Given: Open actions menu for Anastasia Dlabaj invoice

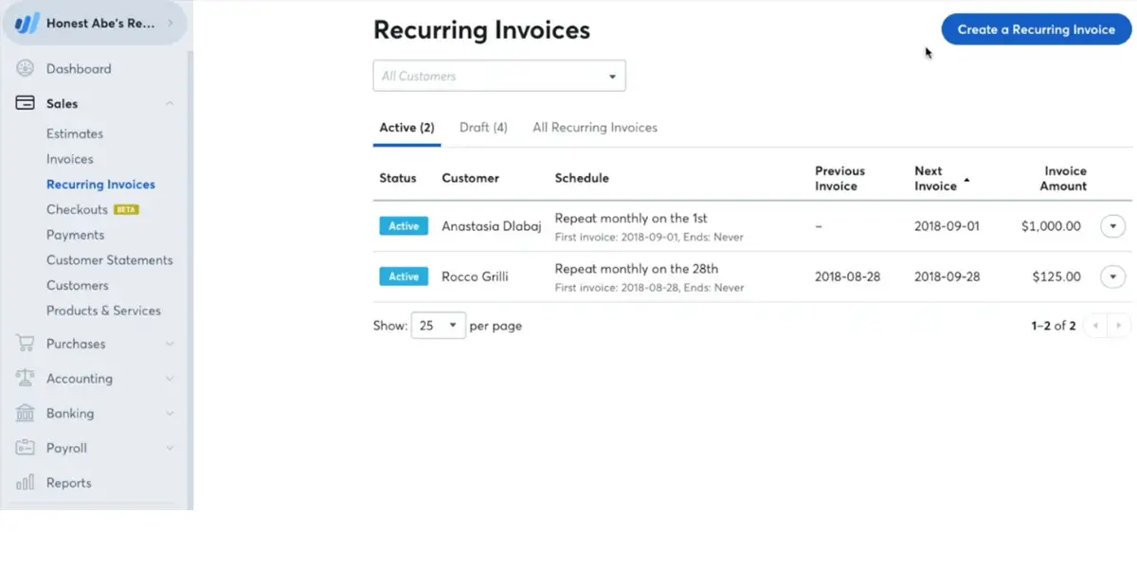Looking at the screenshot, I should point(1112,226).
